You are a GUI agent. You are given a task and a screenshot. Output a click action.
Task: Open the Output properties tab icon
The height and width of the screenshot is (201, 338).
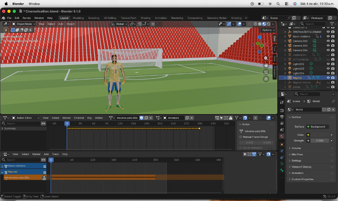click(282, 116)
